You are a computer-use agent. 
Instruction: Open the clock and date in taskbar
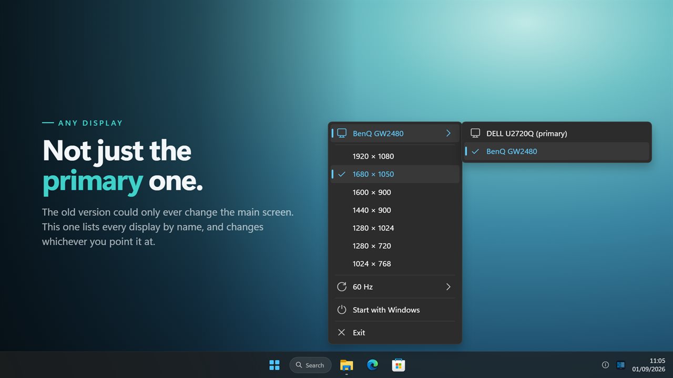click(x=648, y=365)
